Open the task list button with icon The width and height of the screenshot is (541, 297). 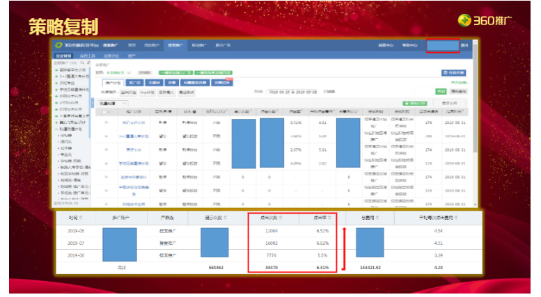[x=453, y=72]
